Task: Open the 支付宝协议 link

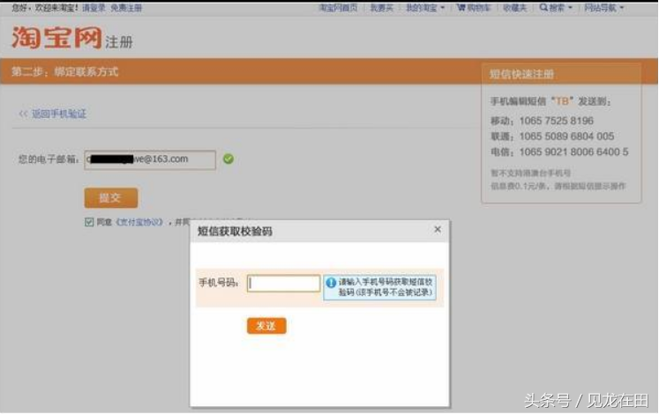Action: (139, 222)
